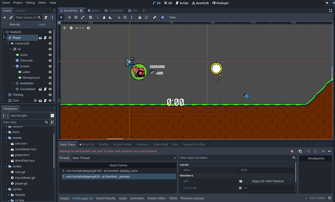Switch to 3D workspace
335x202 pixels.
coord(168,3)
